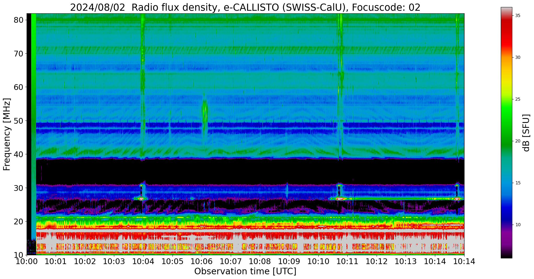The height and width of the screenshot is (279, 534).
Task: Click the plot title text
Action: (x=245, y=7)
